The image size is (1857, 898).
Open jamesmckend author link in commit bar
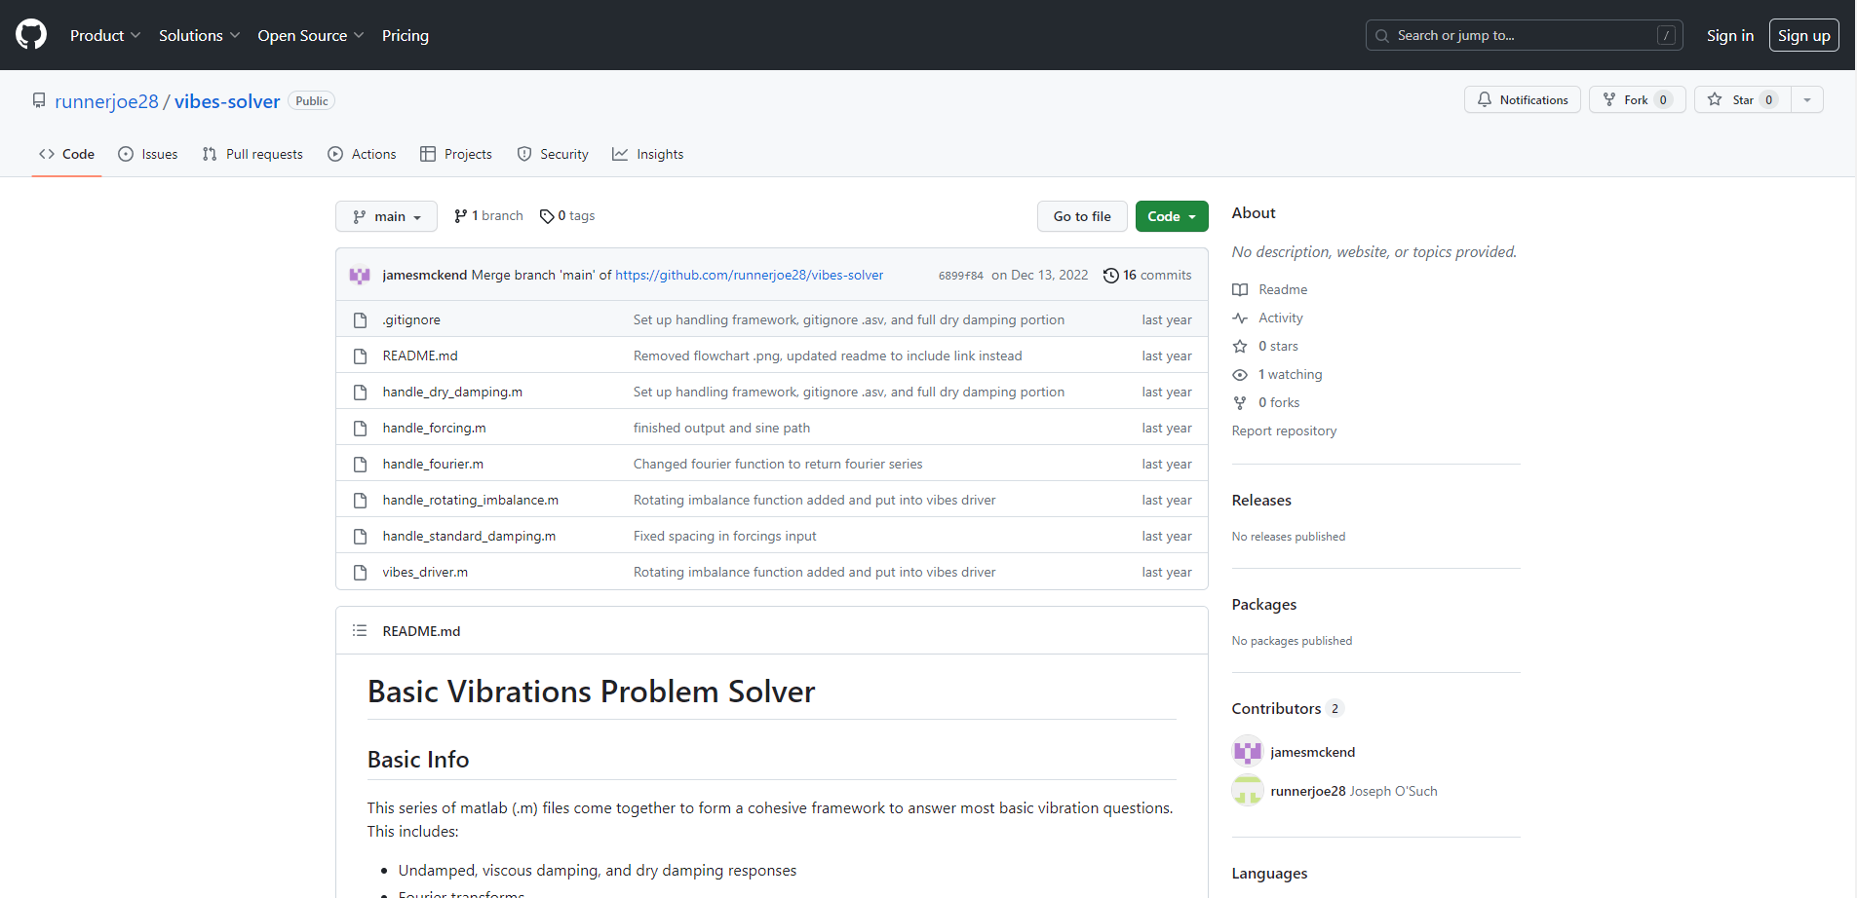click(x=425, y=276)
